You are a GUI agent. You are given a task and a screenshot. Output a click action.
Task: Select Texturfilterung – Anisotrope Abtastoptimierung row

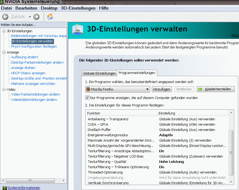pos(157,151)
